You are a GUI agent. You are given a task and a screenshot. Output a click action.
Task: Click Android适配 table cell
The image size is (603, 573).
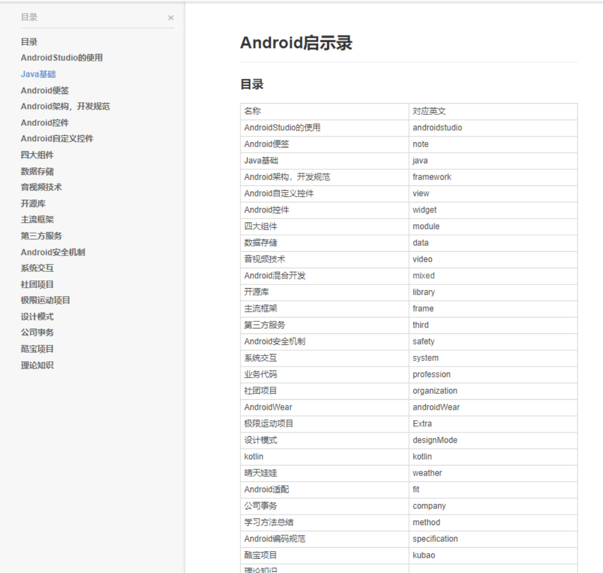point(325,490)
